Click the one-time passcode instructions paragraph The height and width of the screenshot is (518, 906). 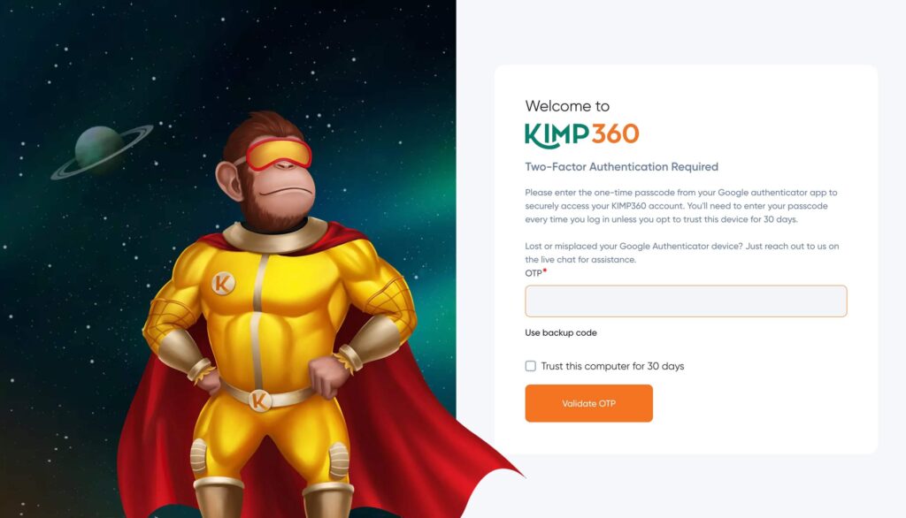(x=680, y=206)
